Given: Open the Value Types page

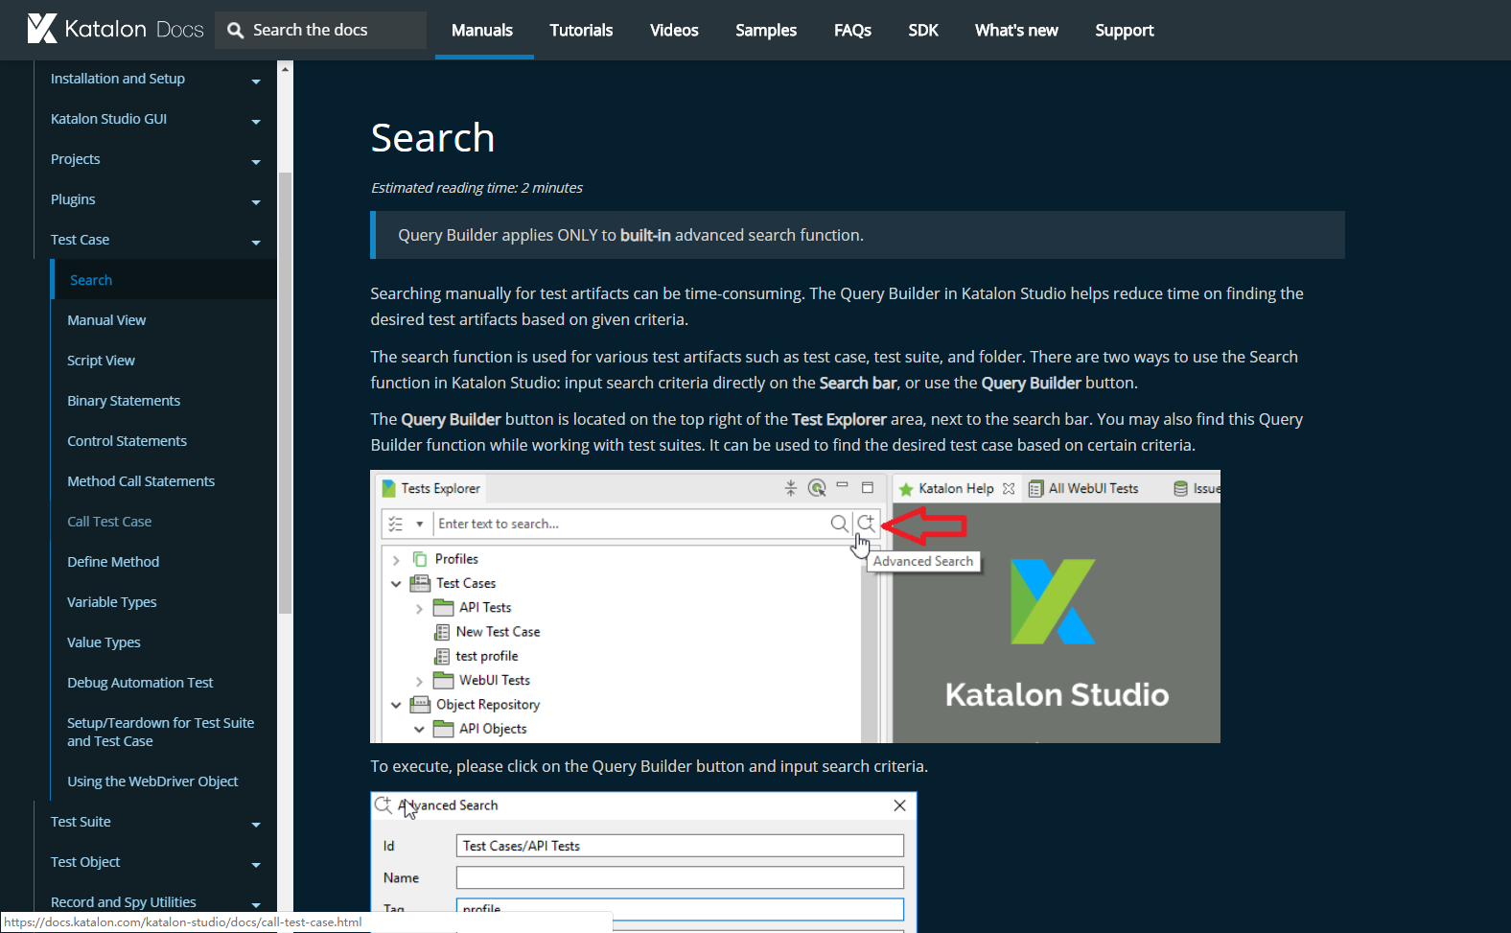Looking at the screenshot, I should tap(104, 642).
